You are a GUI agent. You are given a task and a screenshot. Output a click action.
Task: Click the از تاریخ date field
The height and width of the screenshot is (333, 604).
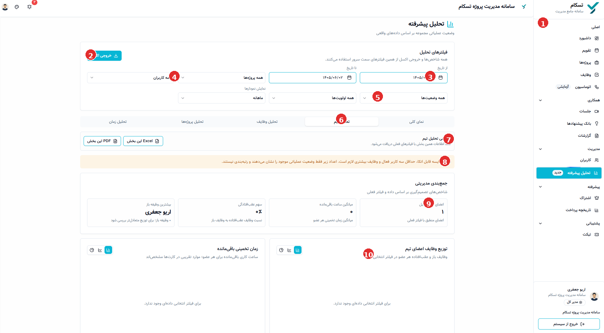(404, 78)
